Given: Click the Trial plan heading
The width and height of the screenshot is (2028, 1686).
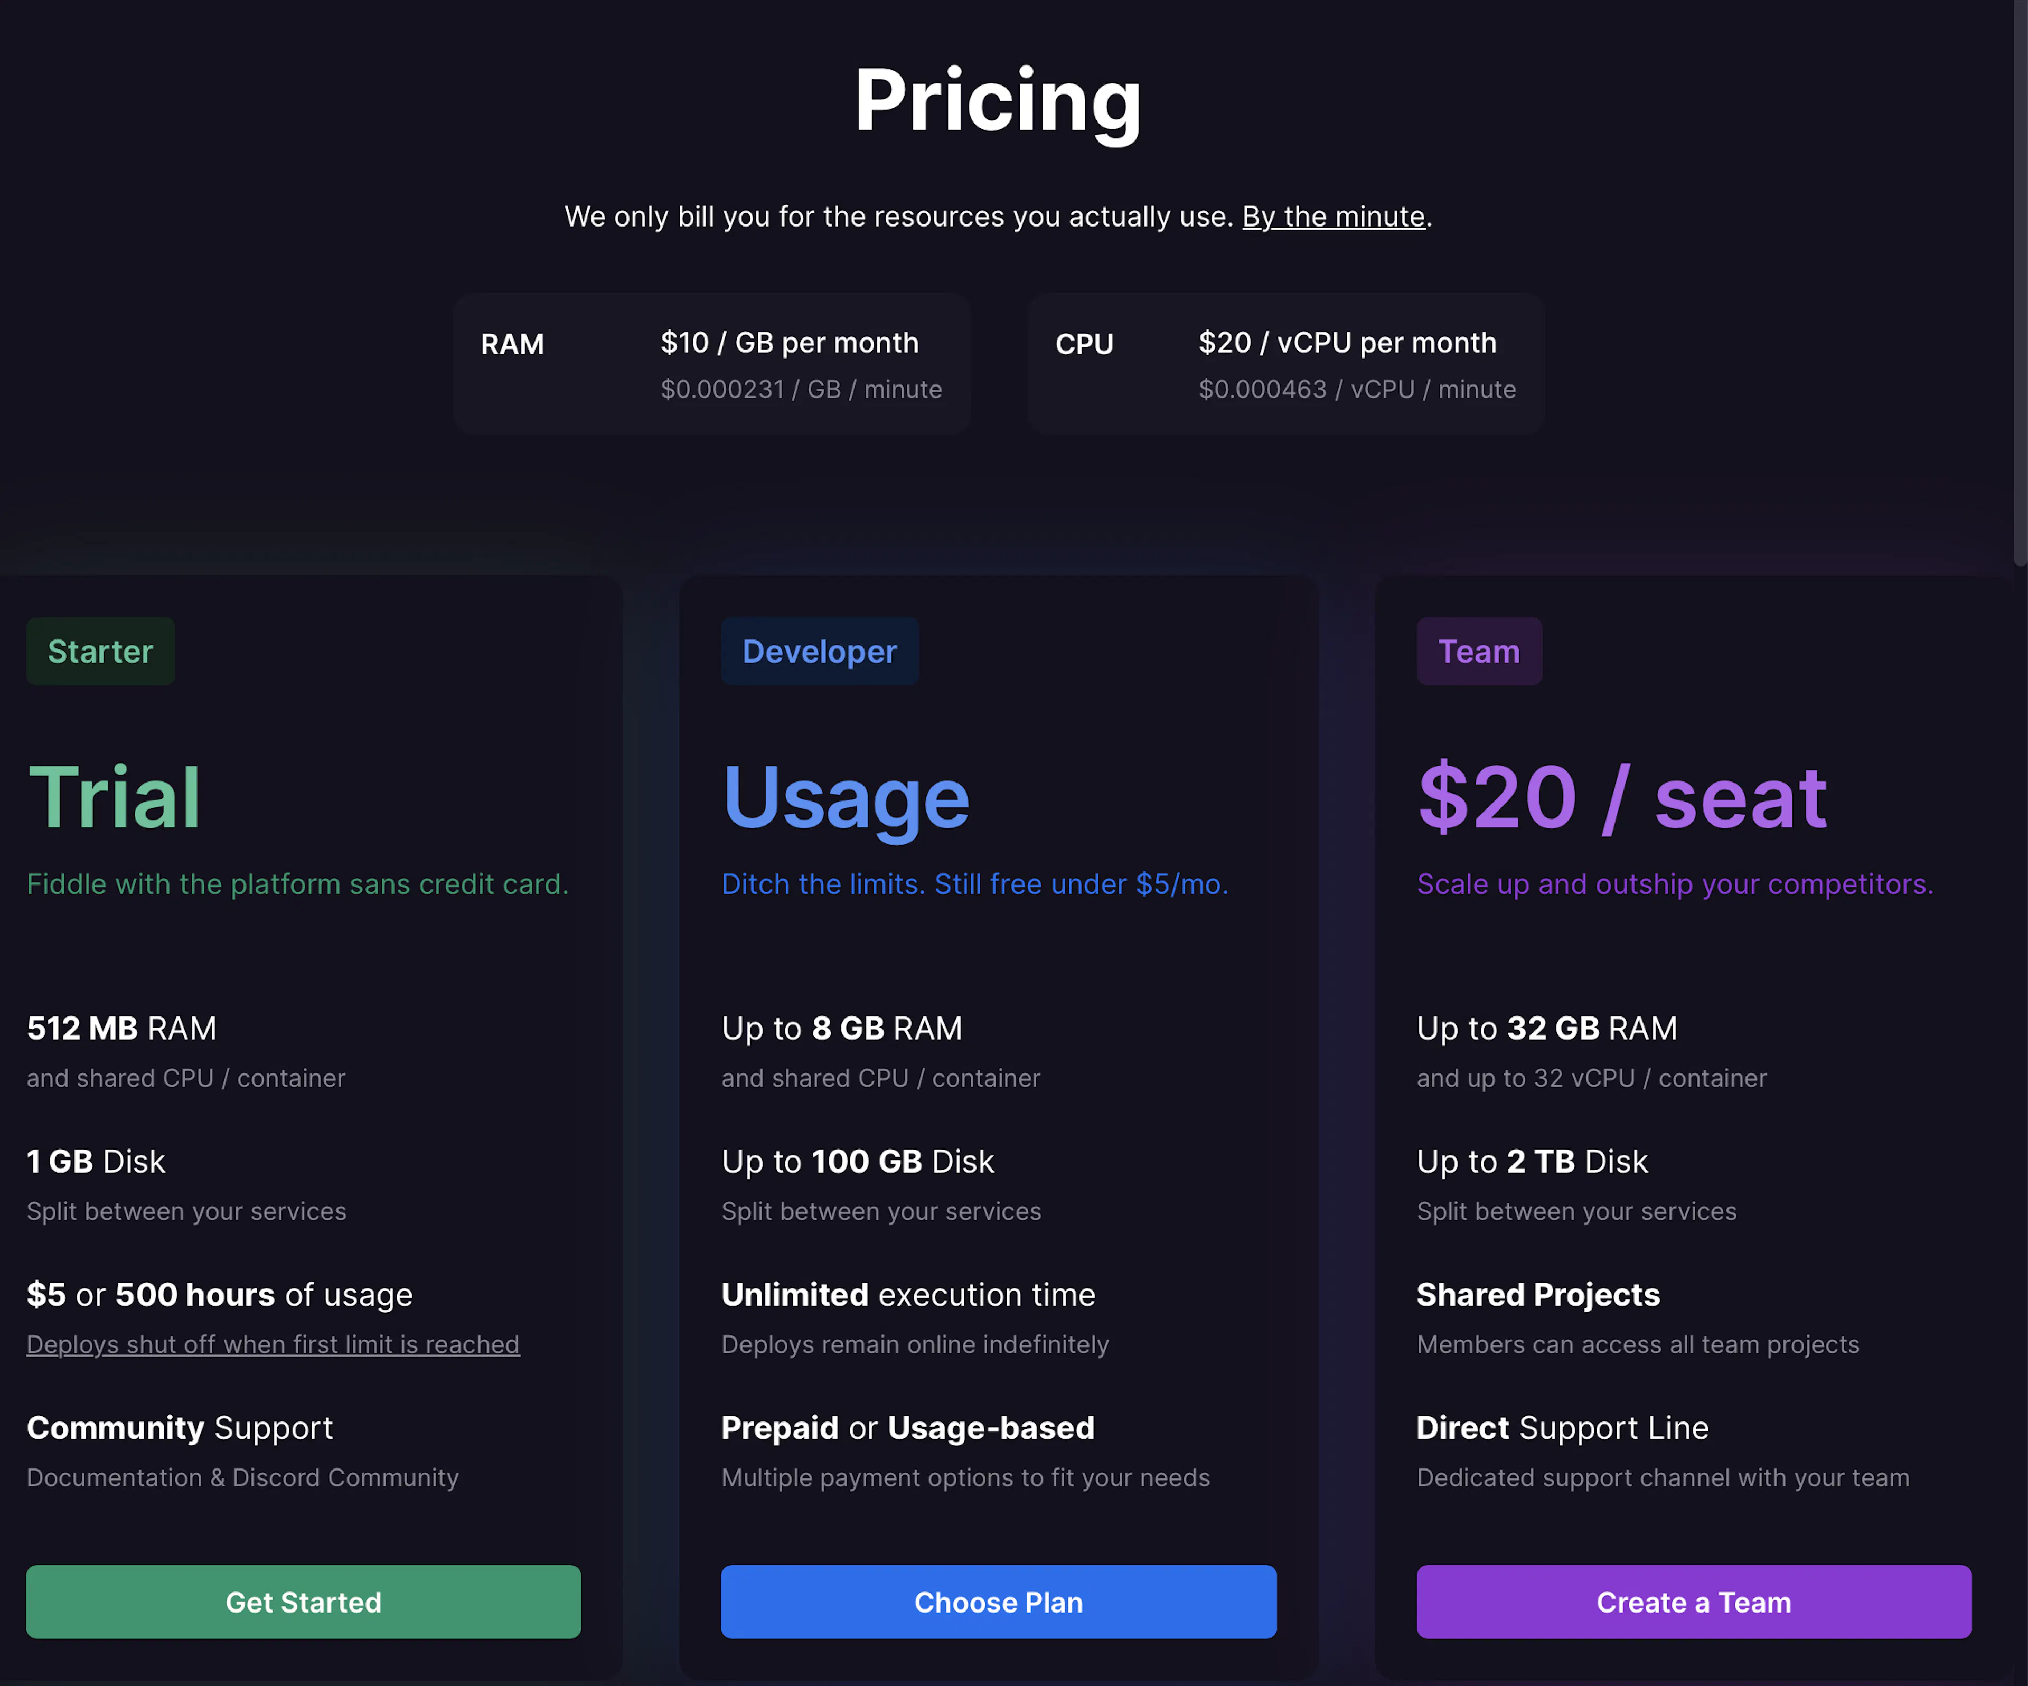Looking at the screenshot, I should click(114, 797).
